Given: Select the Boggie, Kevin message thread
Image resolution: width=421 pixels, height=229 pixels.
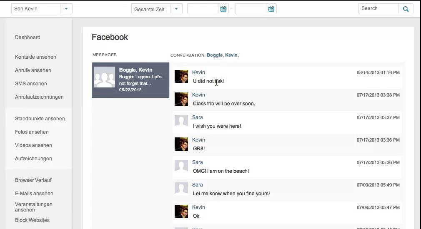Looking at the screenshot, I should click(130, 80).
